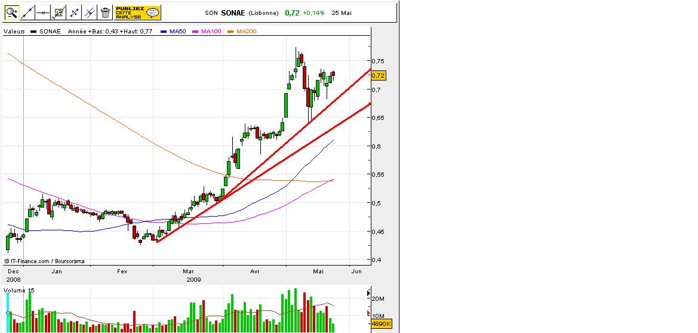Image resolution: width=698 pixels, height=333 pixels.
Task: Select the parallel channel lines tool
Action: point(90,13)
